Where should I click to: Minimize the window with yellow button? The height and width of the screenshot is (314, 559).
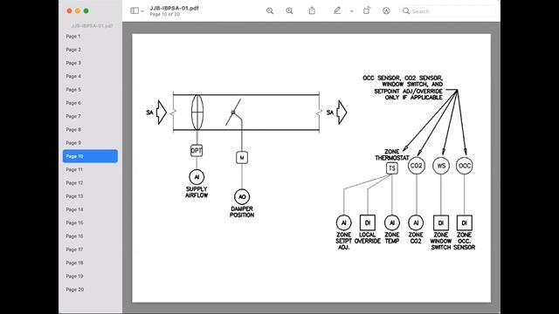pos(78,11)
